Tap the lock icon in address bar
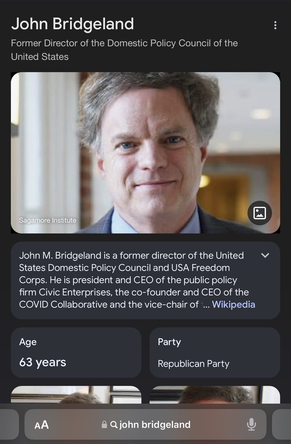This screenshot has width=291, height=444. 104,425
